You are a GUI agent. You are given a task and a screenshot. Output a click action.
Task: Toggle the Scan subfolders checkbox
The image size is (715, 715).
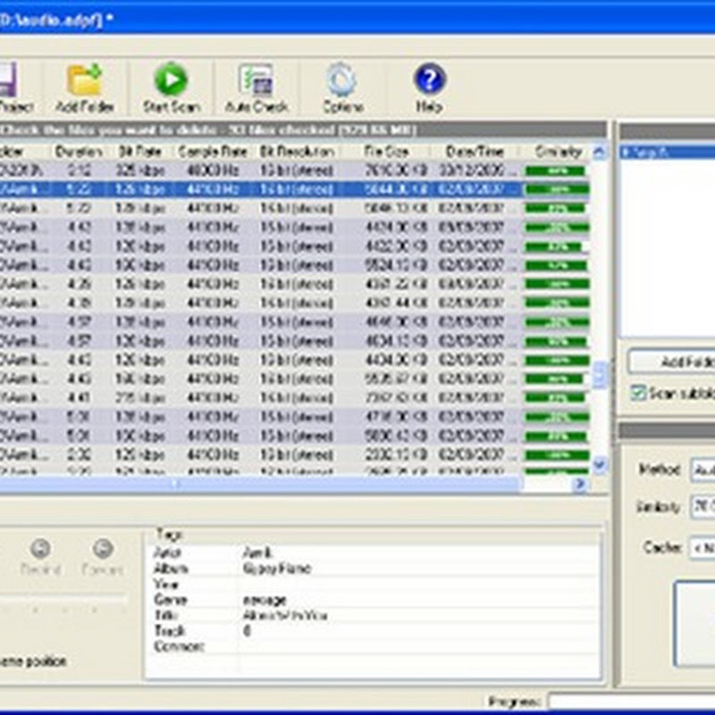click(x=638, y=392)
